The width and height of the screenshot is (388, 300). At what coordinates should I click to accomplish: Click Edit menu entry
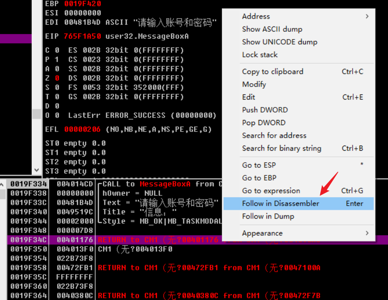tap(248, 97)
